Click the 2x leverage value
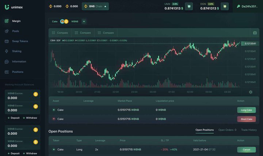Screen dimensions: 263x156 [96, 149]
